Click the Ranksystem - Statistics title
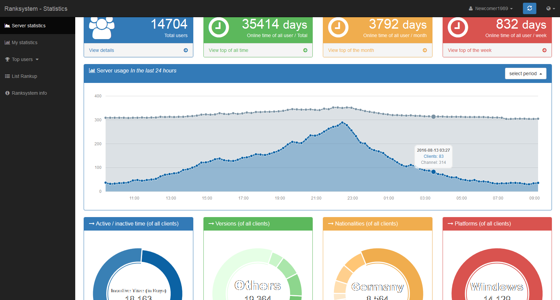This screenshot has height=300, width=560. click(x=36, y=9)
